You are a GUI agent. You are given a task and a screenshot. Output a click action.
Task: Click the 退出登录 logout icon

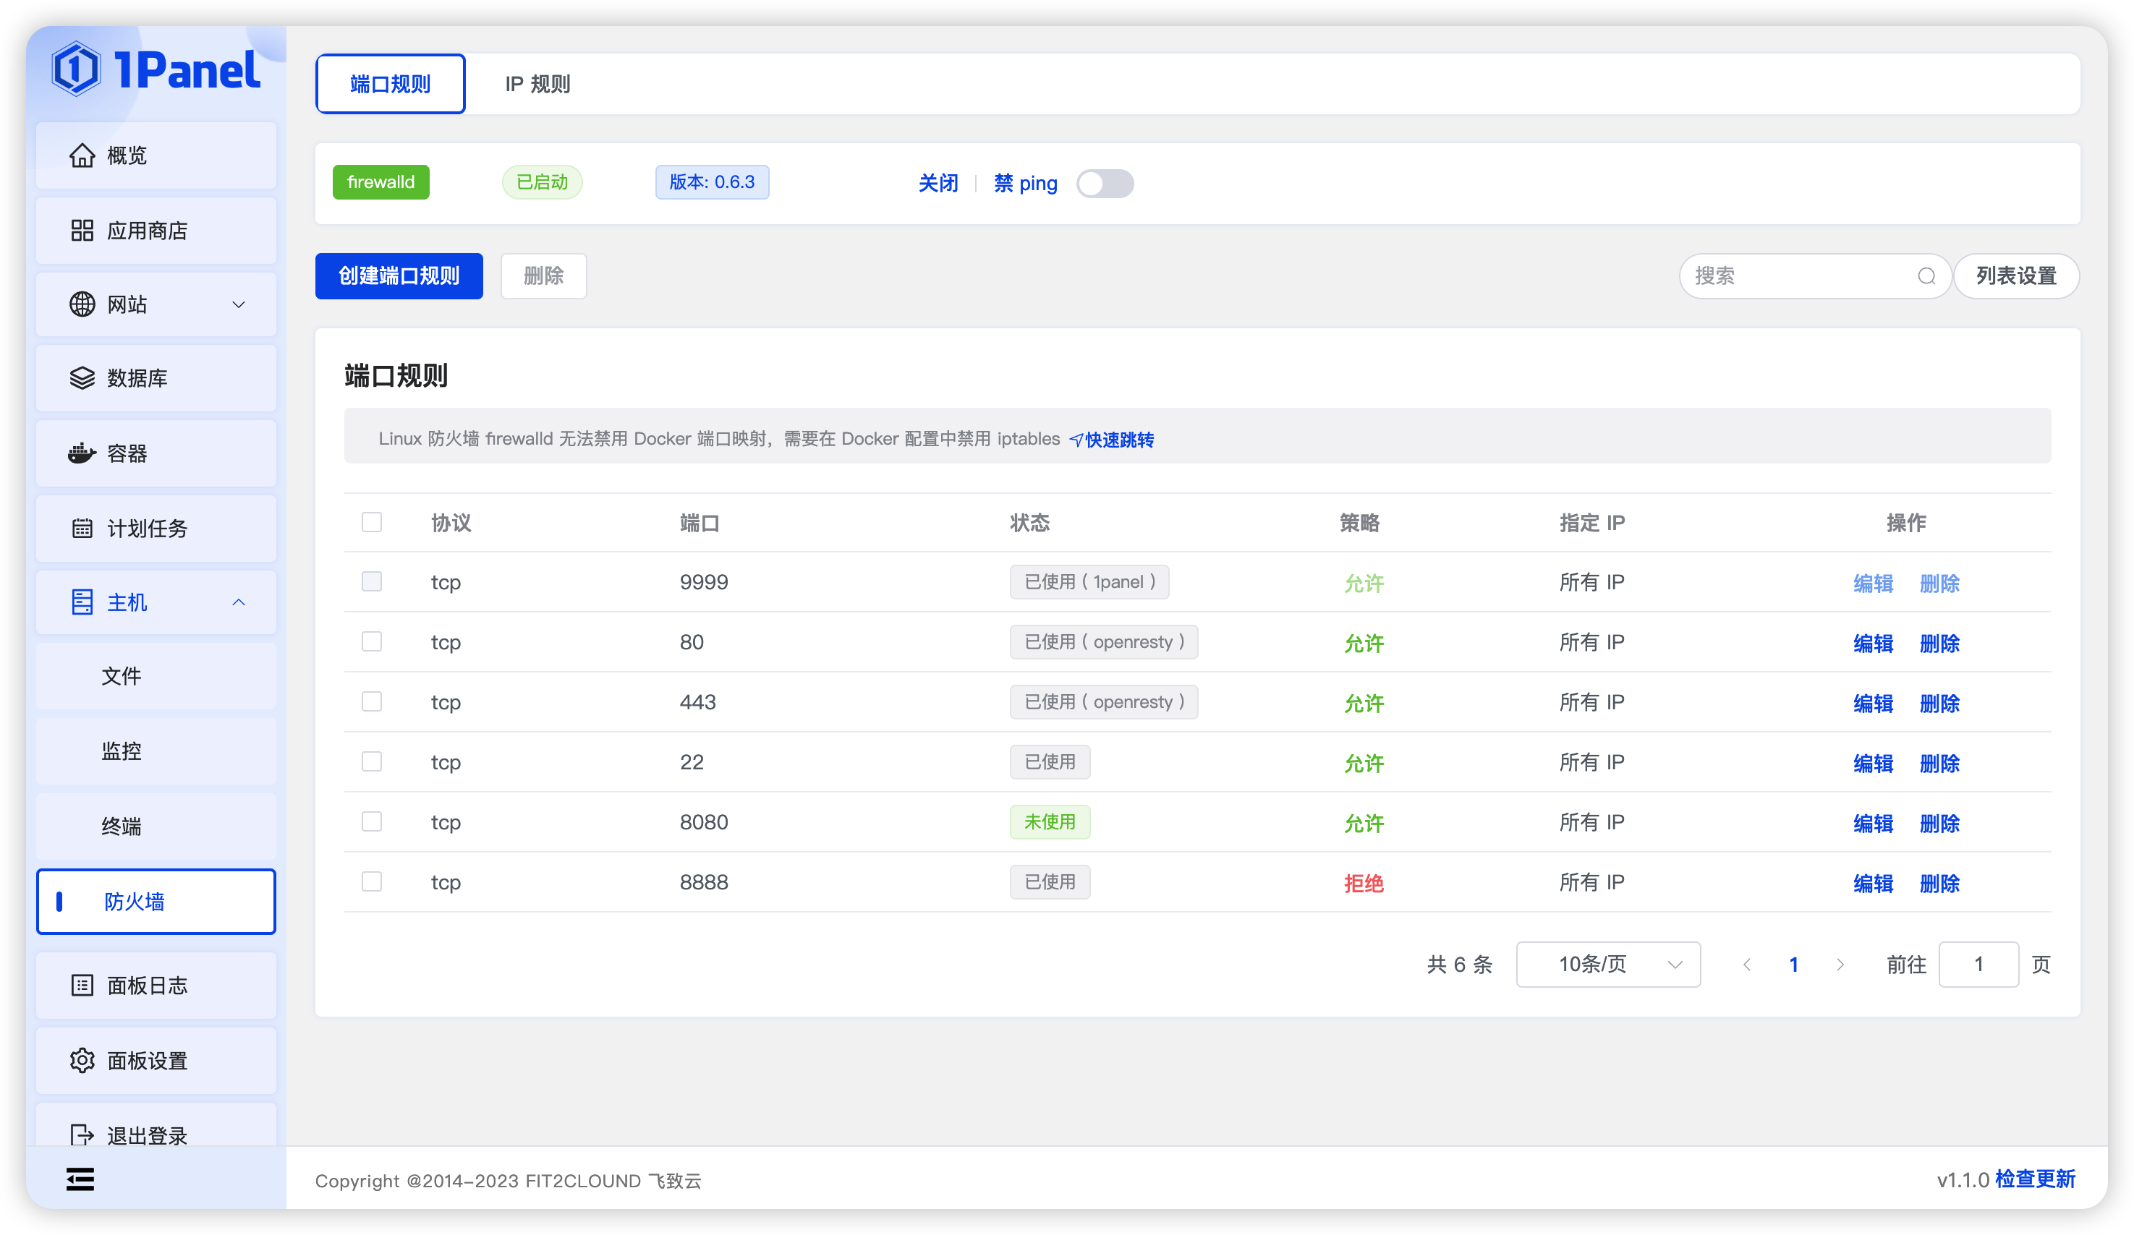(82, 1134)
